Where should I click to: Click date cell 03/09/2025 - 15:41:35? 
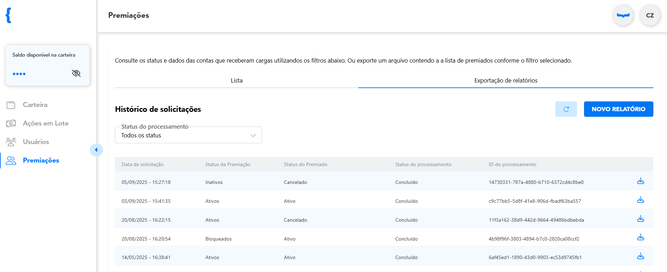(146, 201)
